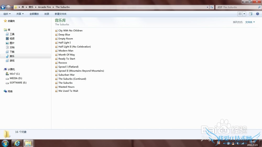
Task: Open the 工具 library
Action: point(10,34)
